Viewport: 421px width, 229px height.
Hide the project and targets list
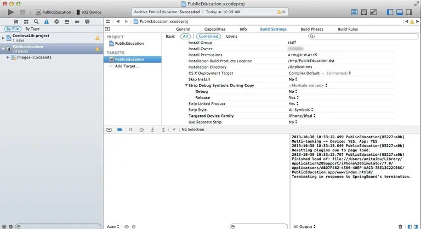coord(107,29)
